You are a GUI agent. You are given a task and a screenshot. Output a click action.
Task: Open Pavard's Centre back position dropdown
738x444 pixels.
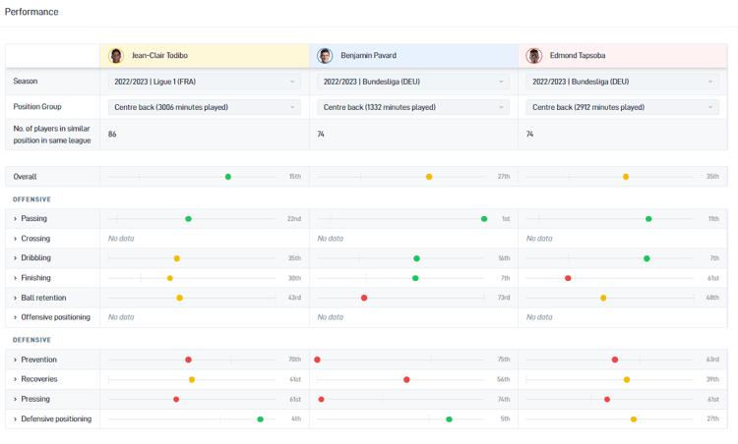pyautogui.click(x=413, y=107)
